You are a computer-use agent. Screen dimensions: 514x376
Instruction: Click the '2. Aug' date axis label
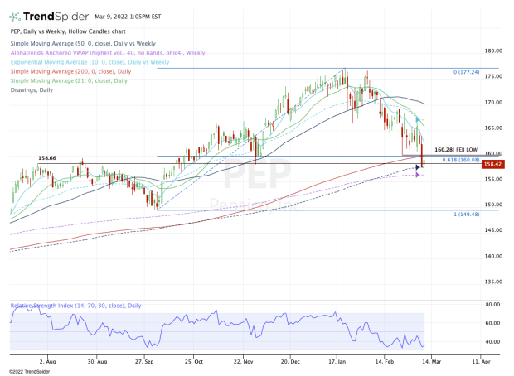pos(47,362)
